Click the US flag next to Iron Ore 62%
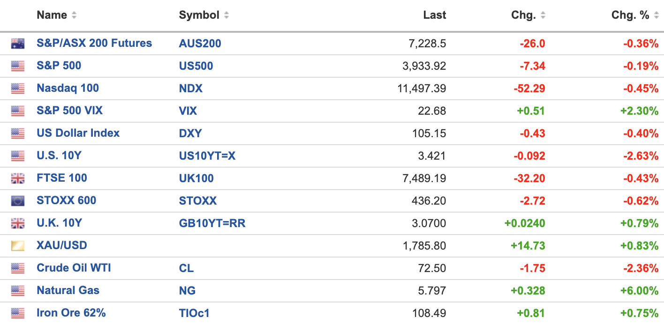 (18, 313)
